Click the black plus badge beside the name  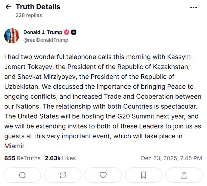tap(74, 32)
